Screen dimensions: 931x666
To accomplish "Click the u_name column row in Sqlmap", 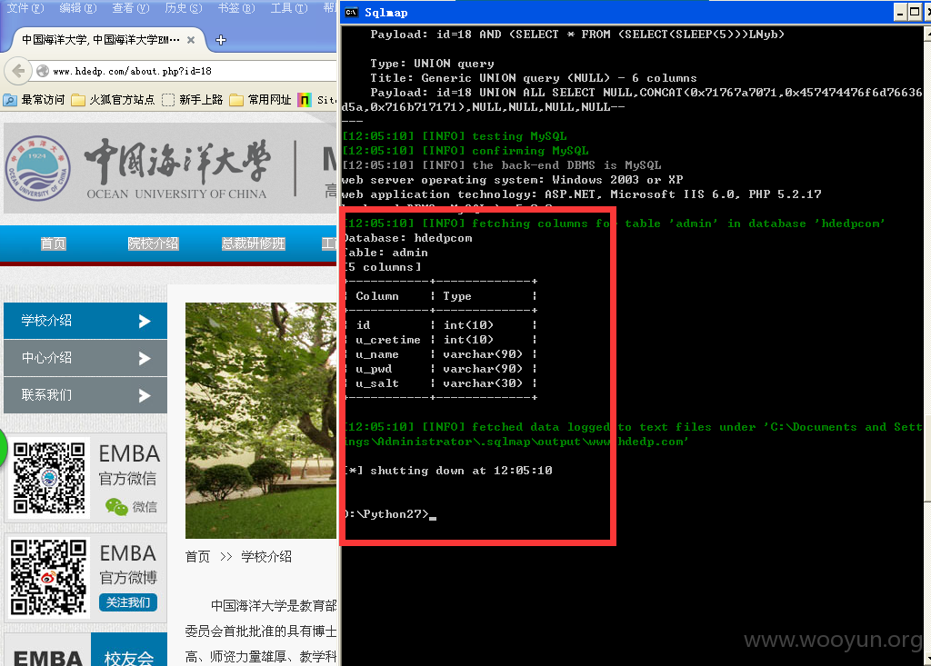I will pos(440,354).
